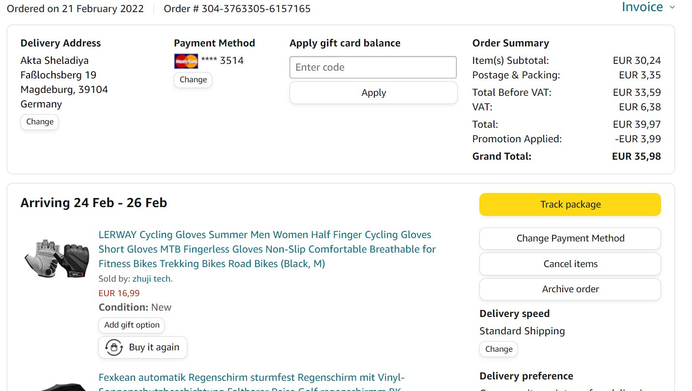
Task: Select Cancel items
Action: tap(570, 264)
